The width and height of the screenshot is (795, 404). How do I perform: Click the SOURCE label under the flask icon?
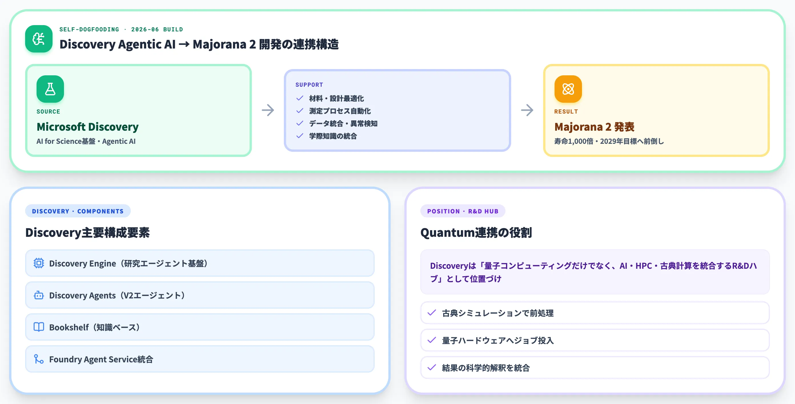click(49, 112)
